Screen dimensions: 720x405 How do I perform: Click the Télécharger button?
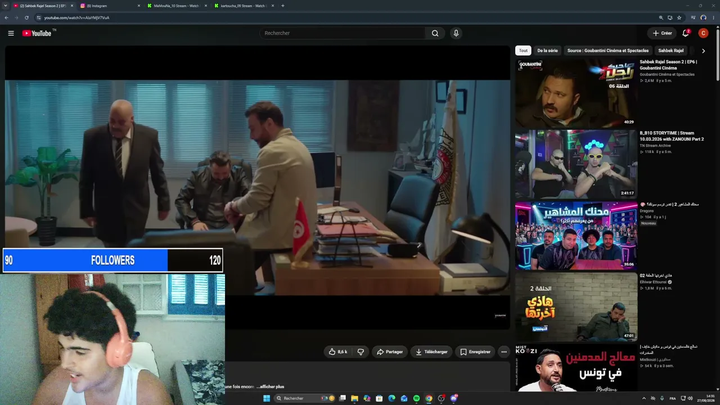click(431, 352)
